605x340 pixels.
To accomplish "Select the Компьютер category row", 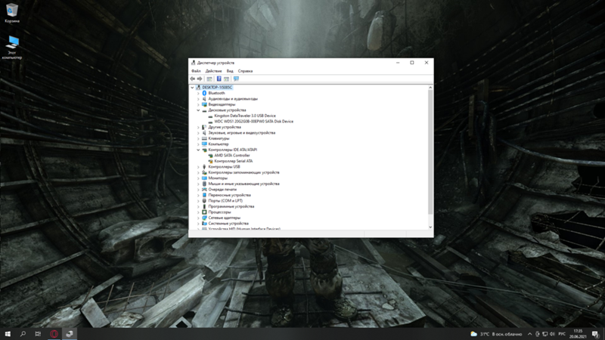I will click(219, 144).
